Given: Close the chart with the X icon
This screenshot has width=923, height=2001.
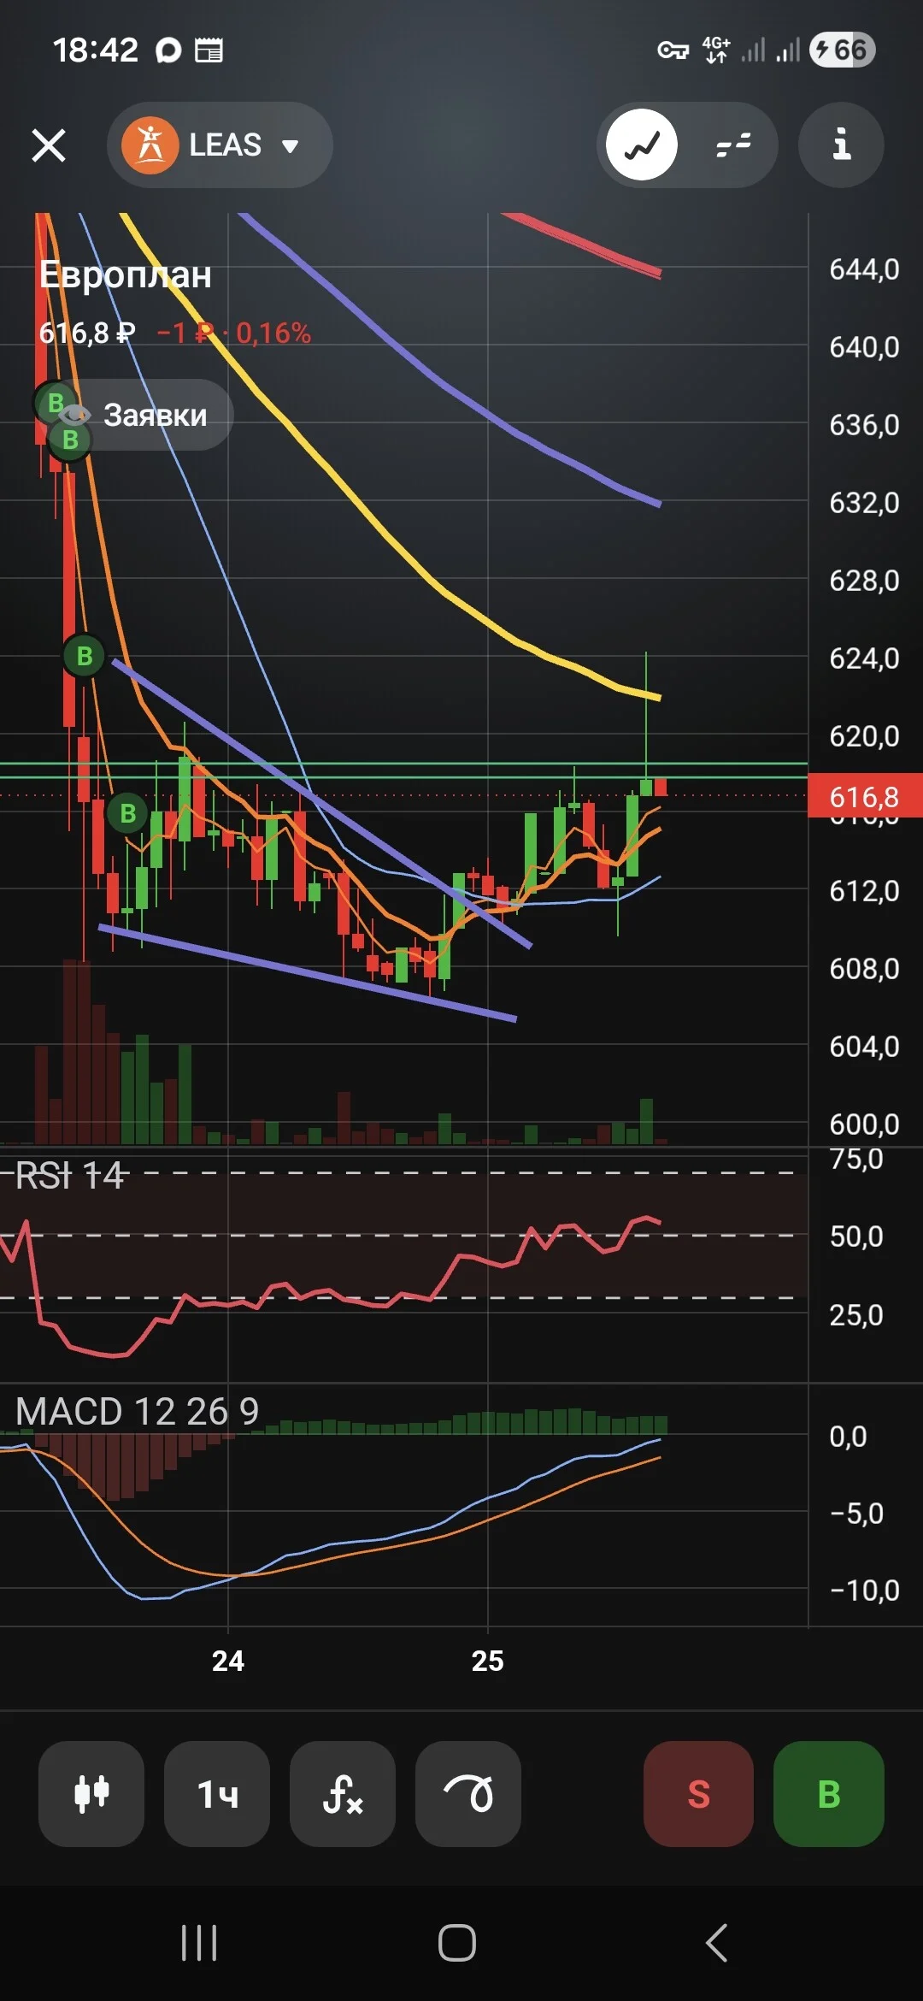Looking at the screenshot, I should [49, 145].
